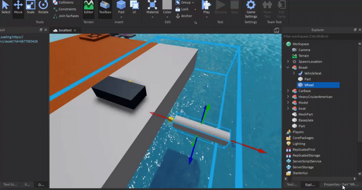This screenshot has width=362, height=190.
Task: Click the Lock tool
Action: 182,9
